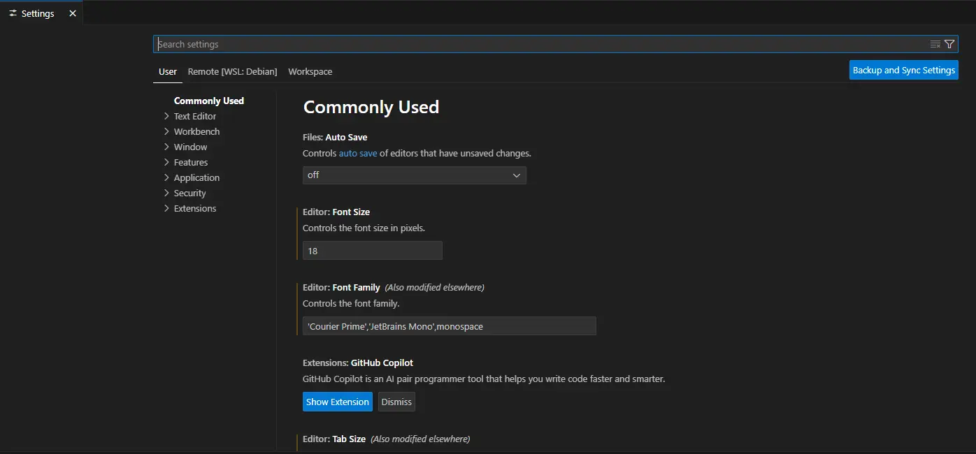
Task: Expand the Workbench settings chevron
Action: (166, 131)
